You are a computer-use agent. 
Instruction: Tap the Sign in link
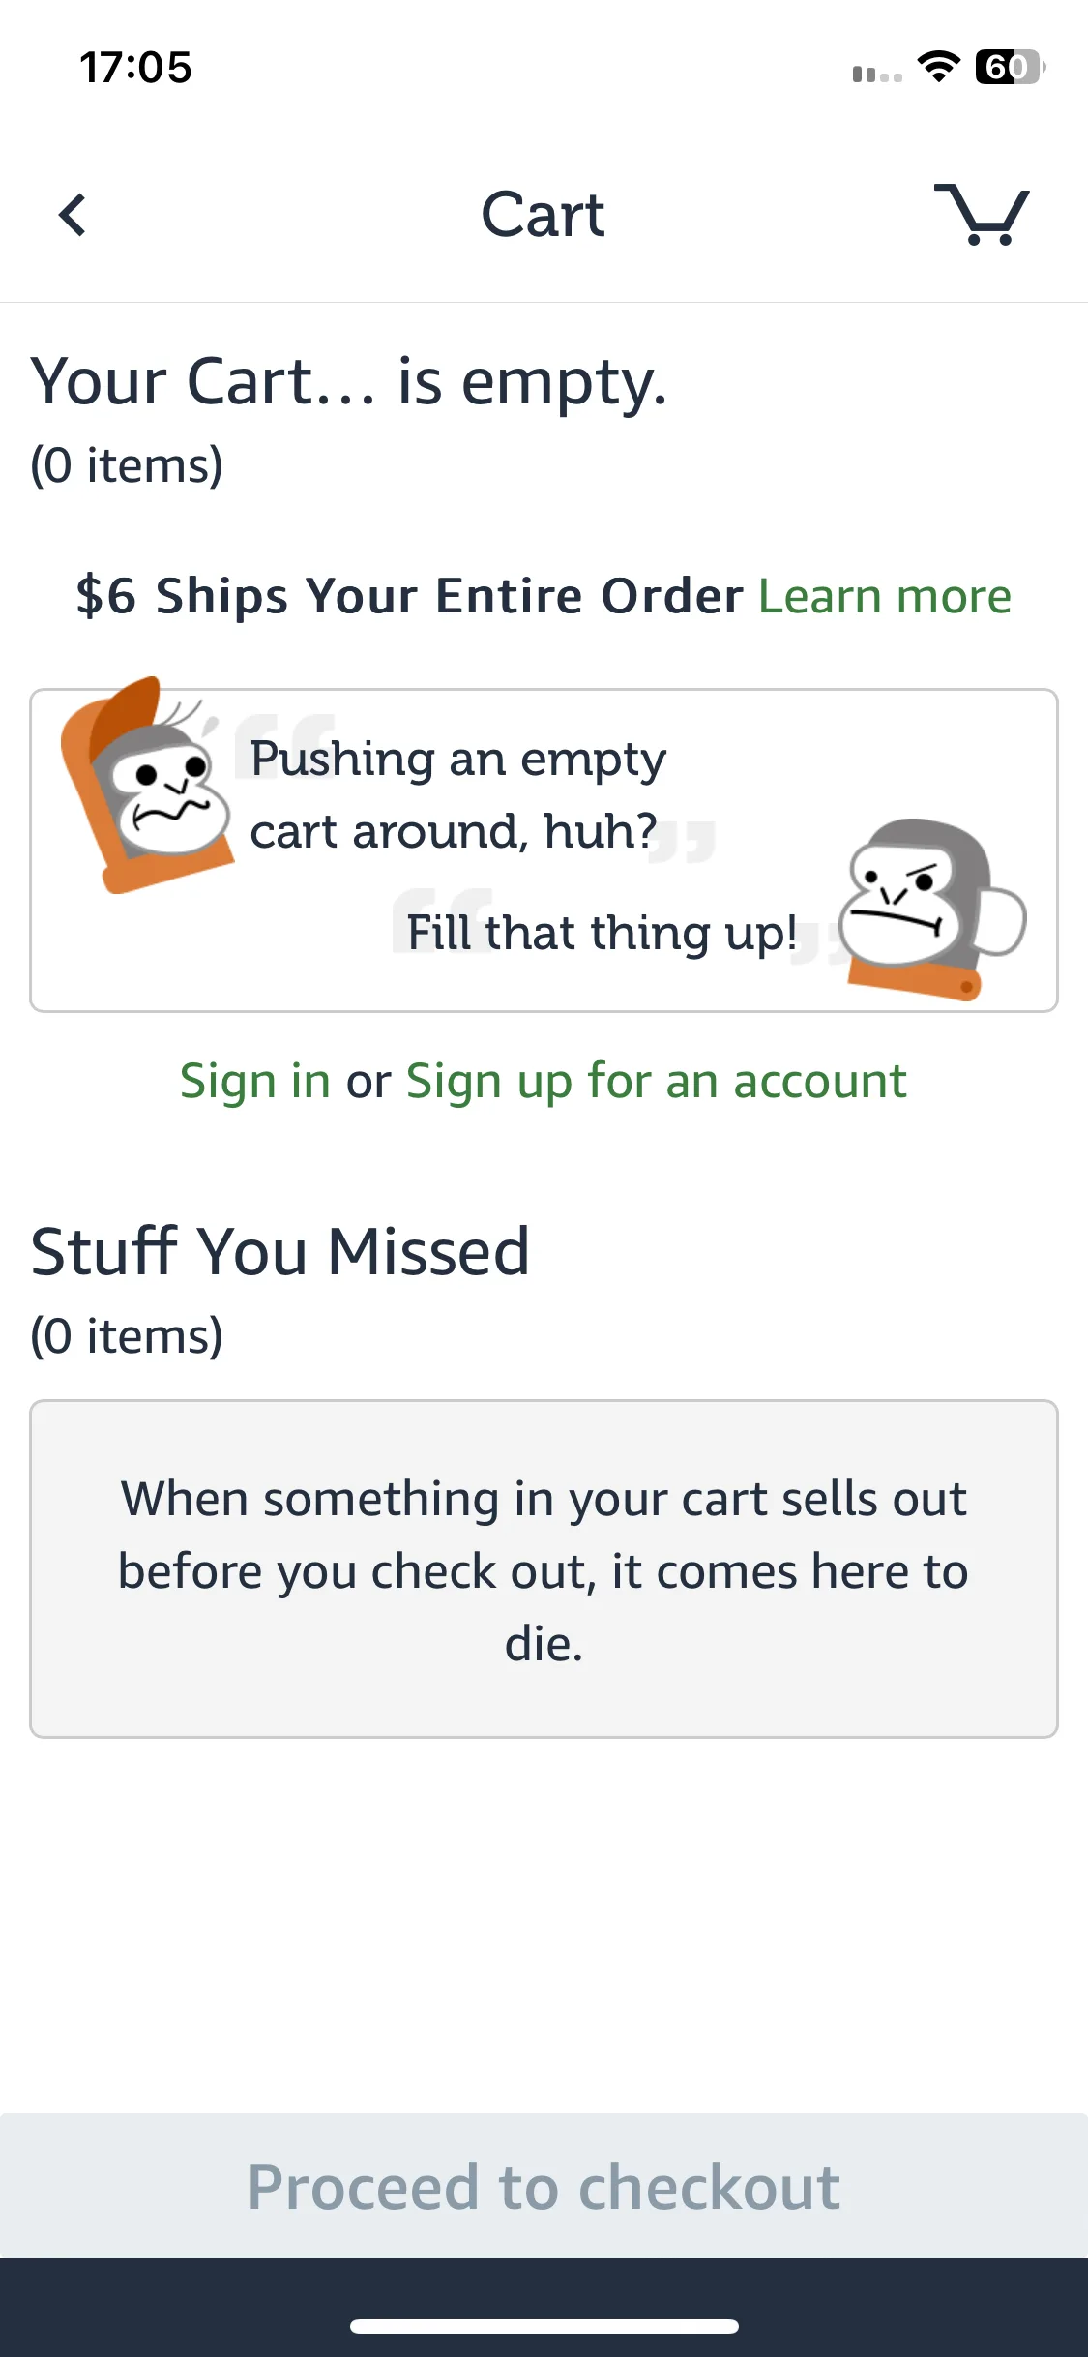[x=255, y=1081]
